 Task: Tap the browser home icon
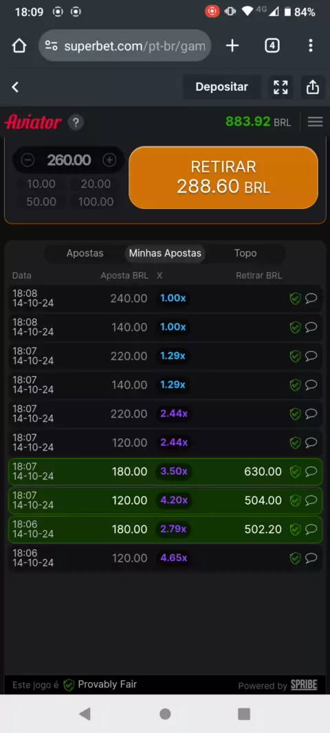19,46
